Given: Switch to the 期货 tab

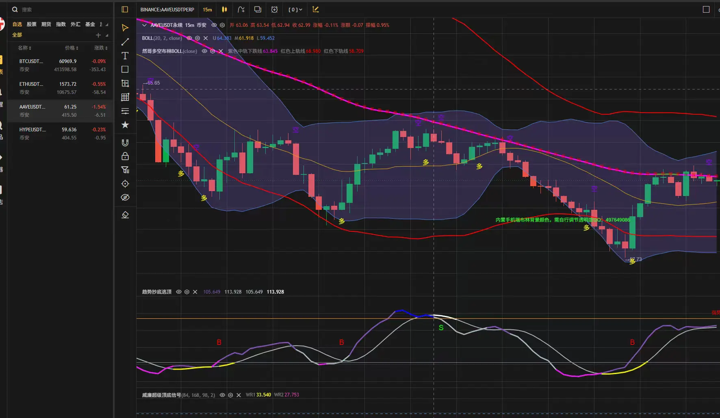Looking at the screenshot, I should coord(46,24).
